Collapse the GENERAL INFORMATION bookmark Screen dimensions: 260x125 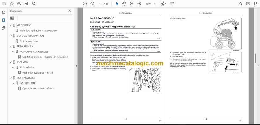point(11,36)
